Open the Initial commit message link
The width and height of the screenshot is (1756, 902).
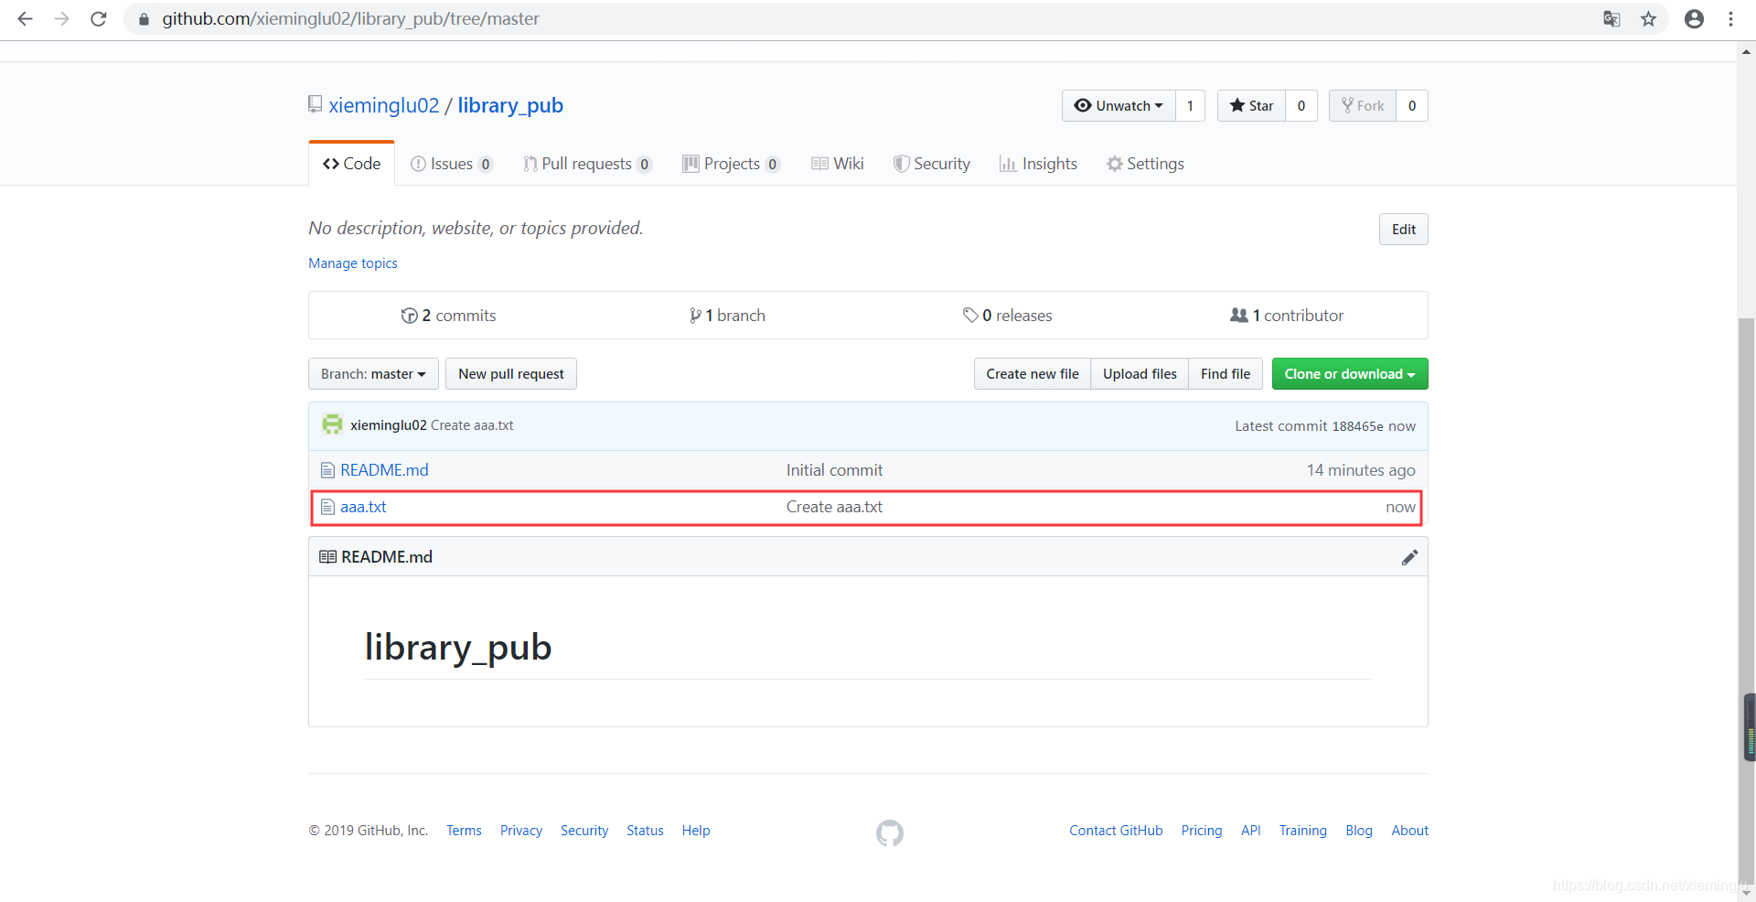coord(834,470)
